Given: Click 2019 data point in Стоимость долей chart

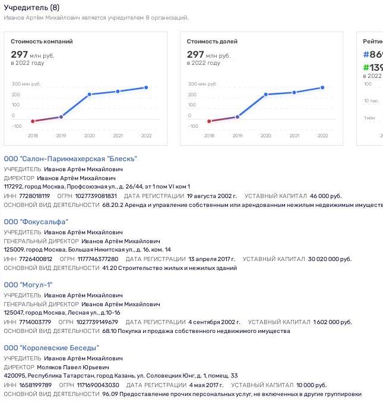Looking at the screenshot, I should [x=238, y=117].
